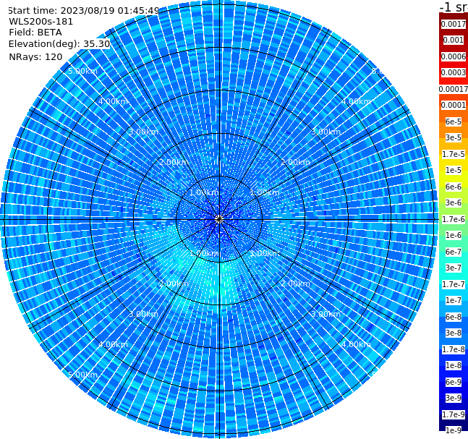Viewport: 468px width, 439px height.
Task: Select the 6e-5 color bar tick
Action: coord(454,122)
